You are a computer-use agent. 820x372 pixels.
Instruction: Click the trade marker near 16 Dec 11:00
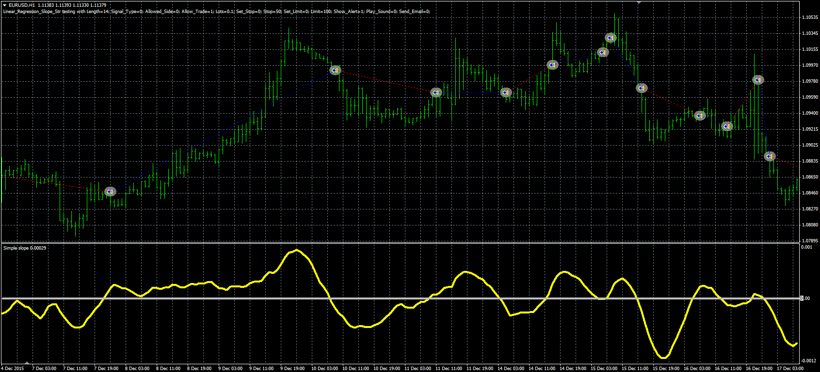click(x=726, y=126)
